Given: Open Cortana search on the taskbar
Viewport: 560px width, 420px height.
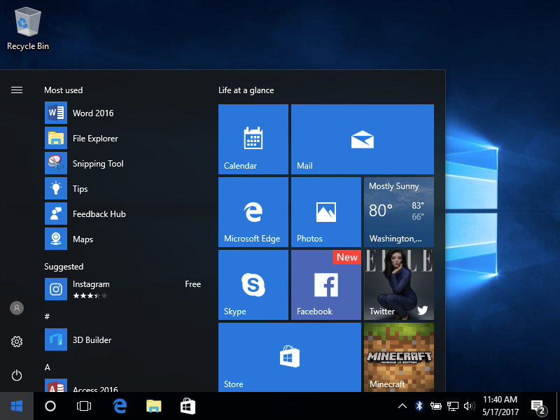Looking at the screenshot, I should pyautogui.click(x=50, y=406).
